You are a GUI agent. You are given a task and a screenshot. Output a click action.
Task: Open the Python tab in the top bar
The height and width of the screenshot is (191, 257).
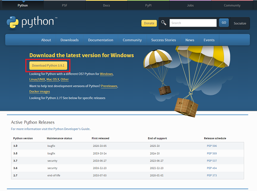click(x=23, y=6)
